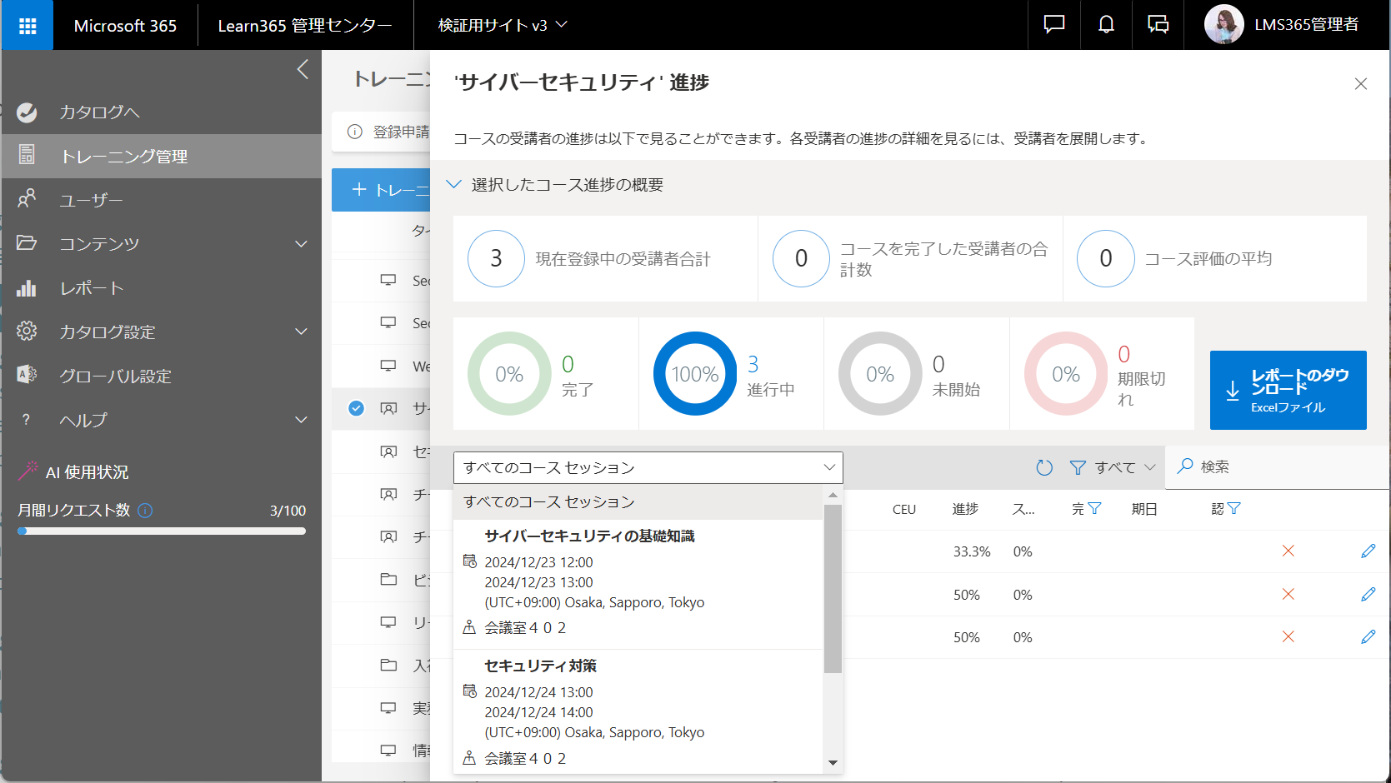Sort by the 進捗 column header
The width and height of the screenshot is (1391, 783).
coord(965,510)
